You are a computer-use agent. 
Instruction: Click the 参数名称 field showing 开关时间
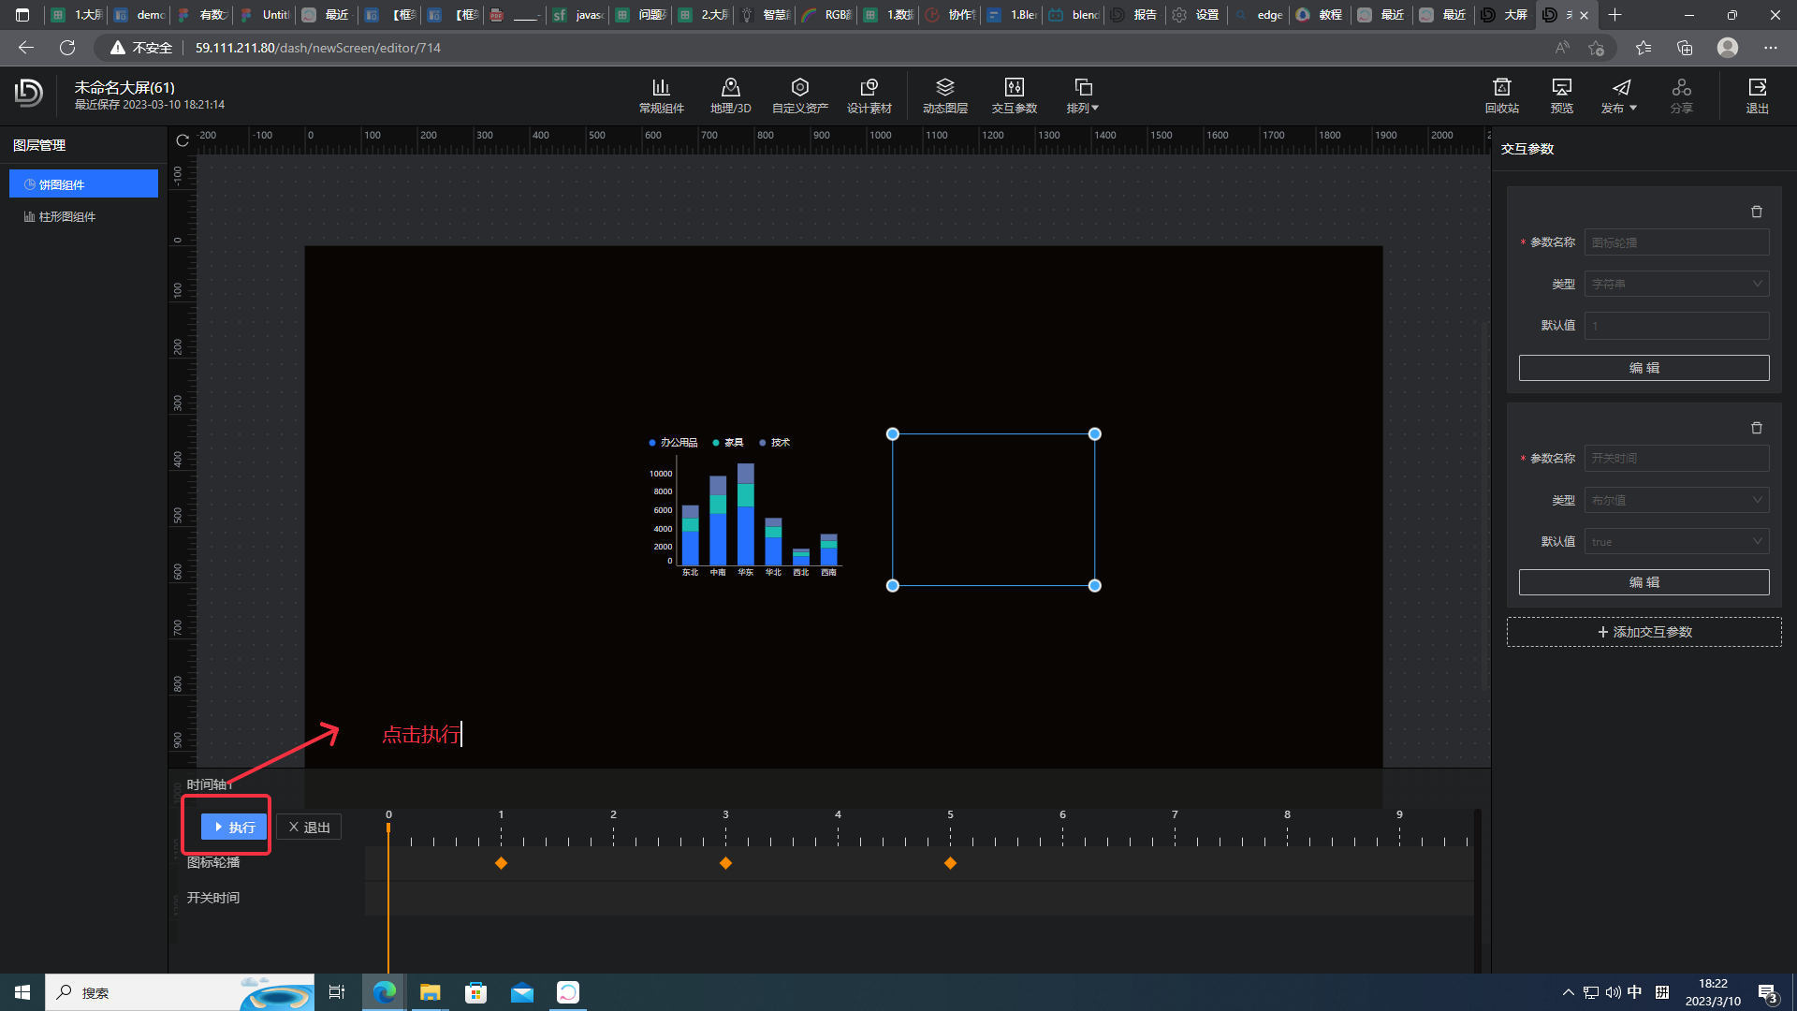tap(1676, 458)
